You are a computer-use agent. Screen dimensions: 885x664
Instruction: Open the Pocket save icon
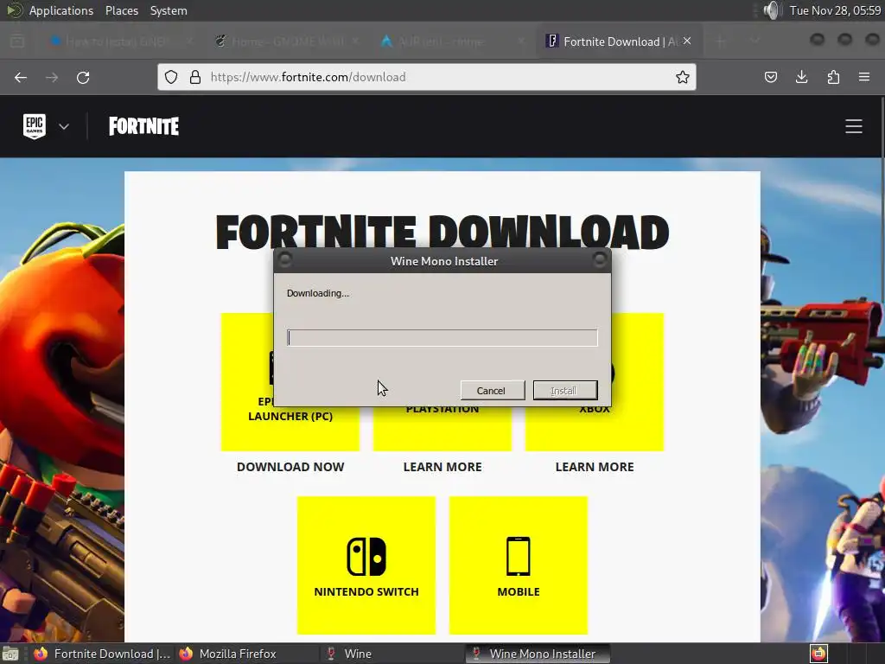(770, 77)
